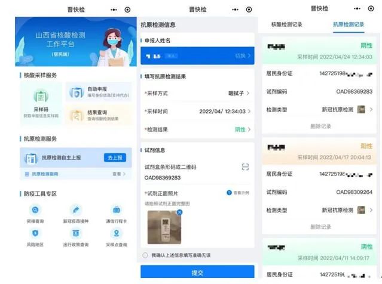
Task: Open photo thumbnail in the 2022/04/17 record
Action: coord(361,210)
